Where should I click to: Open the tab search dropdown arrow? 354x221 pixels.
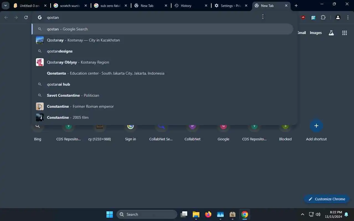click(5, 6)
